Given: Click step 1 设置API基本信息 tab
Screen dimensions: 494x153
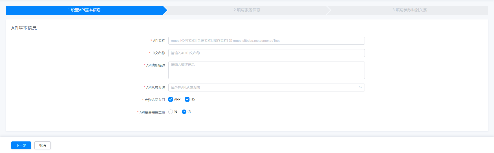Looking at the screenshot, I should tap(84, 10).
